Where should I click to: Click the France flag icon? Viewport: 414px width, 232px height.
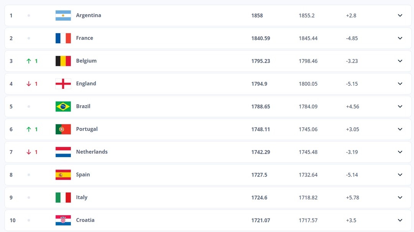[x=63, y=38]
